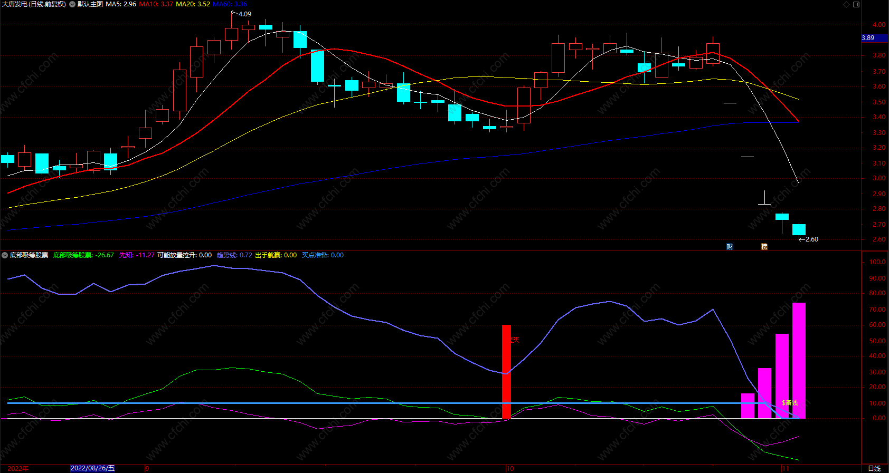
Task: Click the 底部吸筹股票 indicator title
Action: point(29,255)
